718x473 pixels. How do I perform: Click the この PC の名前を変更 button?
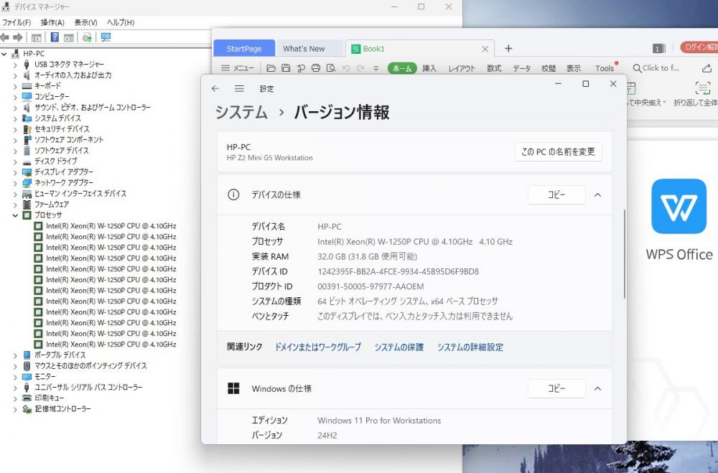pos(558,151)
